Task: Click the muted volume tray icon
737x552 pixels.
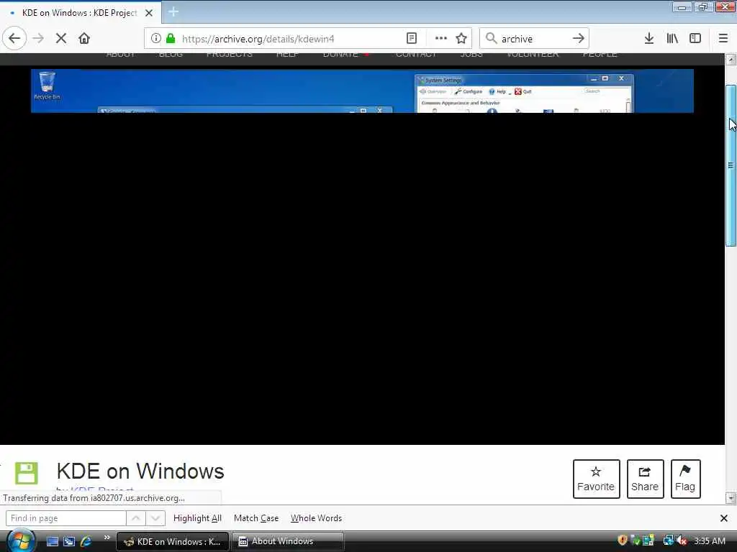Action: coord(682,540)
